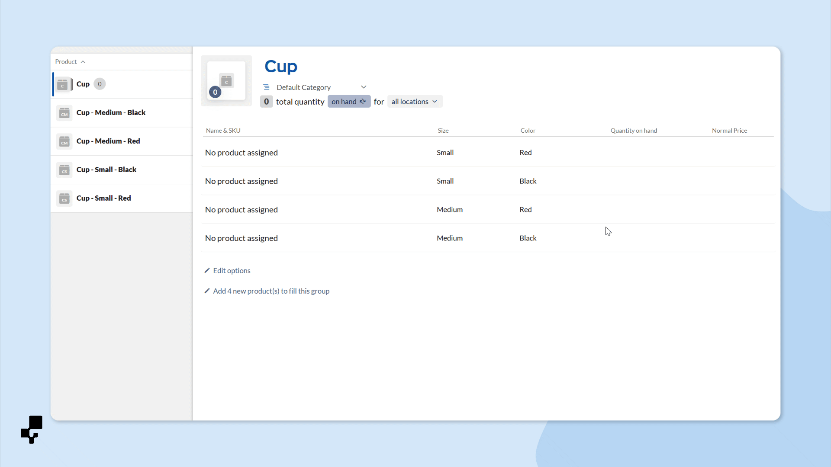Open the Default Category dropdown
Screen dimensions: 831x467
tap(364, 86)
